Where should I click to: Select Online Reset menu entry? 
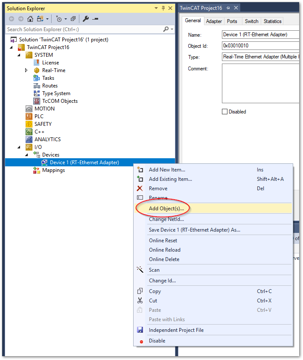213,241
